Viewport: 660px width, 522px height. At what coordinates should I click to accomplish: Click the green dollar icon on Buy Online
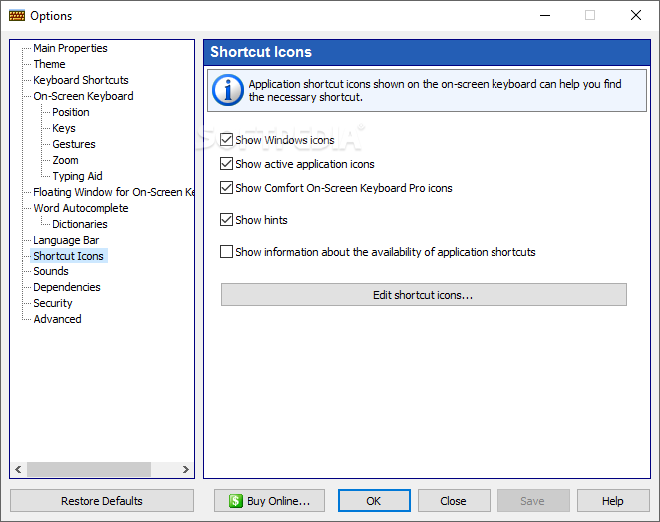pos(235,501)
